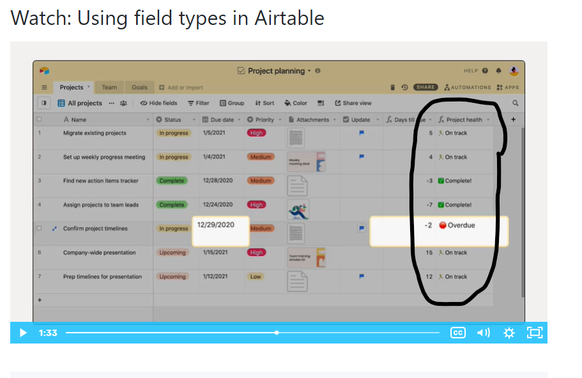
Task: Open the view options ellipsis menu
Action: coord(111,103)
